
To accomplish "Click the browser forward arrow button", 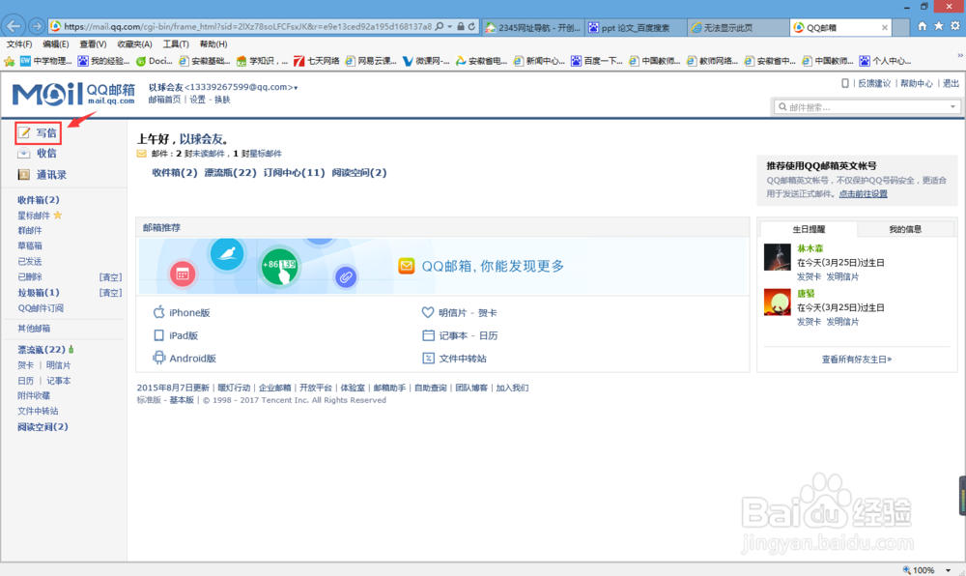I will [37, 26].
